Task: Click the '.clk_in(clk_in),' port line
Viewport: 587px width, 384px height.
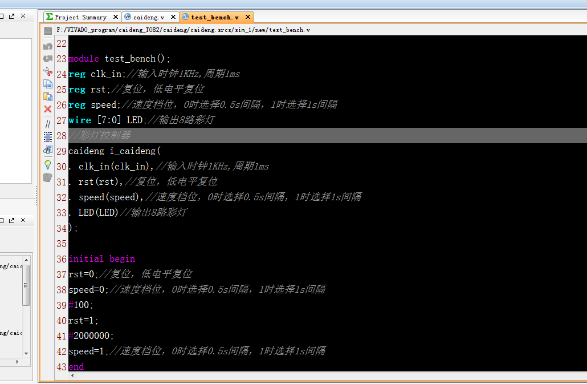Action: coord(169,167)
